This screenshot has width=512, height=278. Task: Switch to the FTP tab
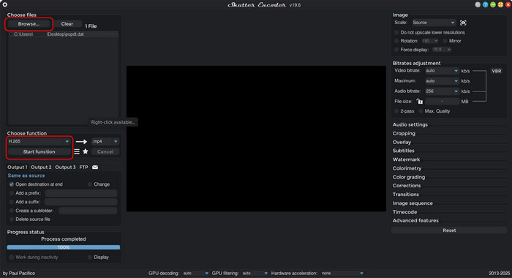83,168
